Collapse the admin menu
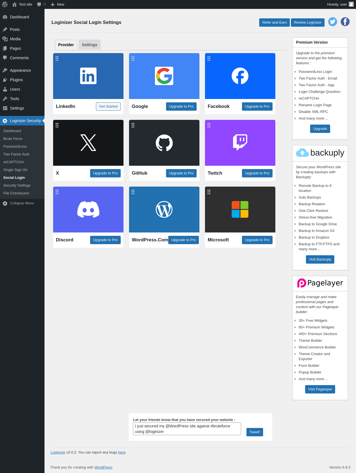Viewport: 356px width, 473px height. [x=22, y=203]
